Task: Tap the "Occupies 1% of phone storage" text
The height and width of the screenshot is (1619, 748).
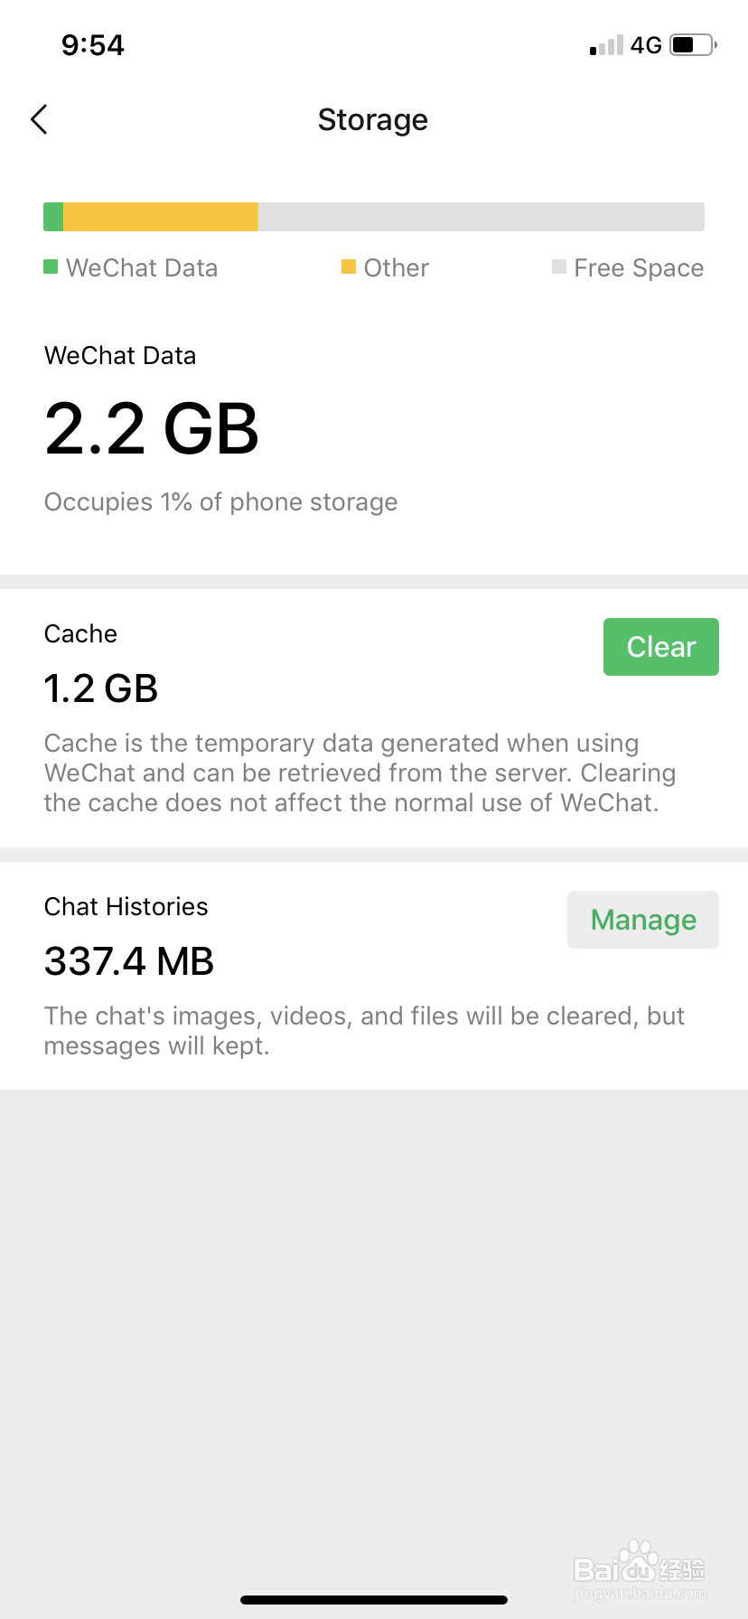Action: pos(220,502)
